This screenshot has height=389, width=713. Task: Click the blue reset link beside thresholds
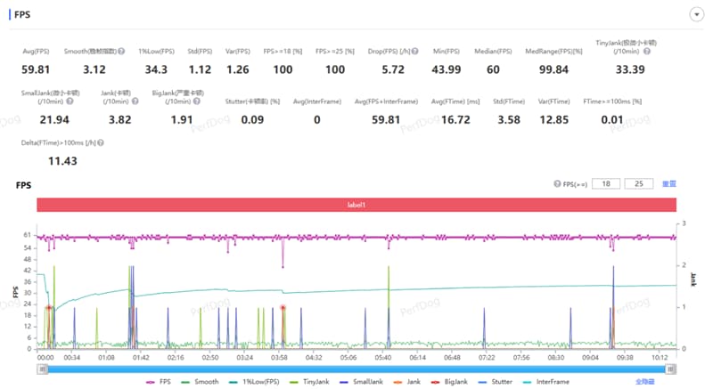[669, 184]
